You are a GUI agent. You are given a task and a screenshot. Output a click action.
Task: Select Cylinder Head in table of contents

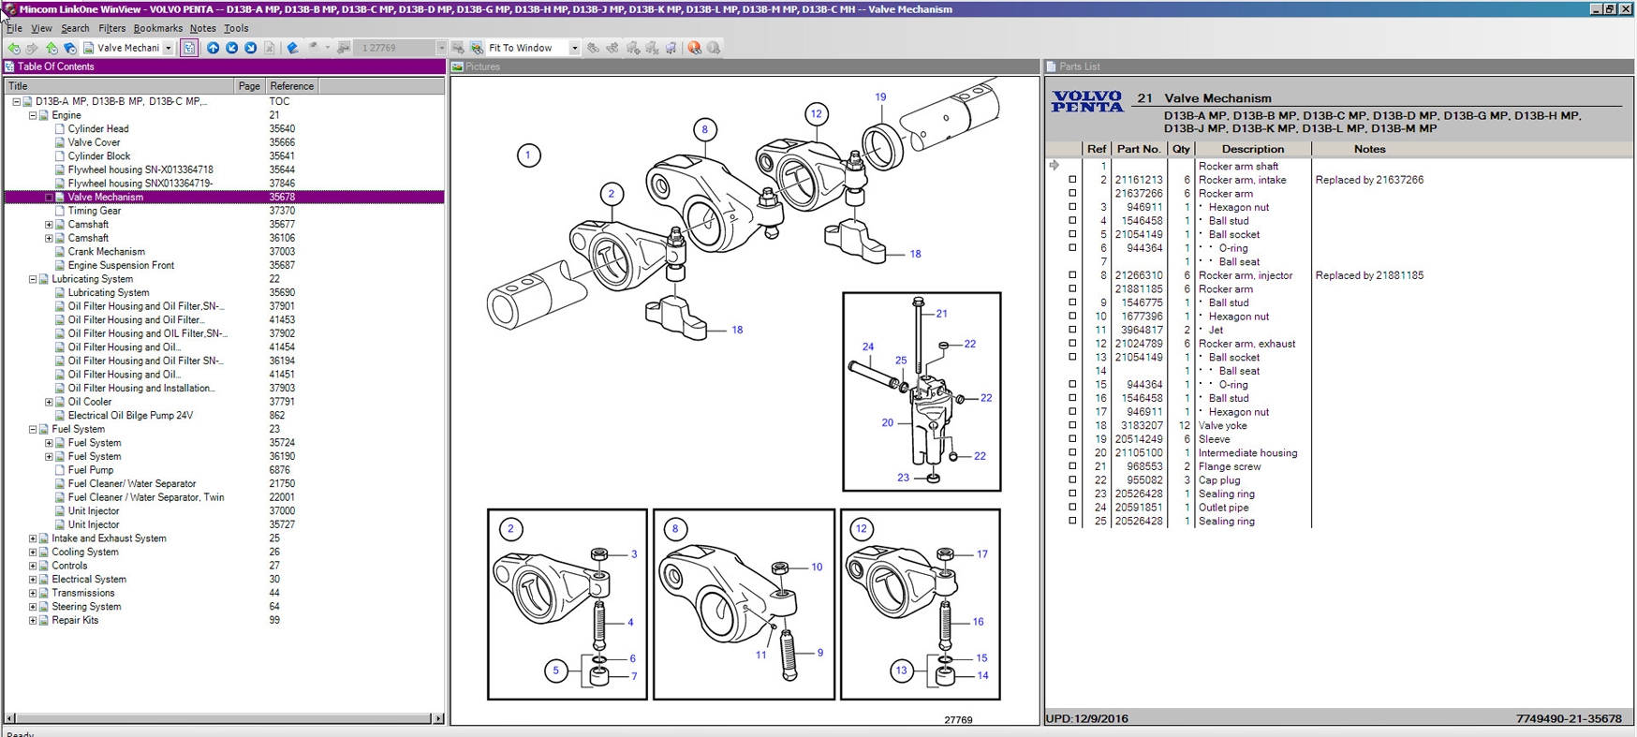97,129
